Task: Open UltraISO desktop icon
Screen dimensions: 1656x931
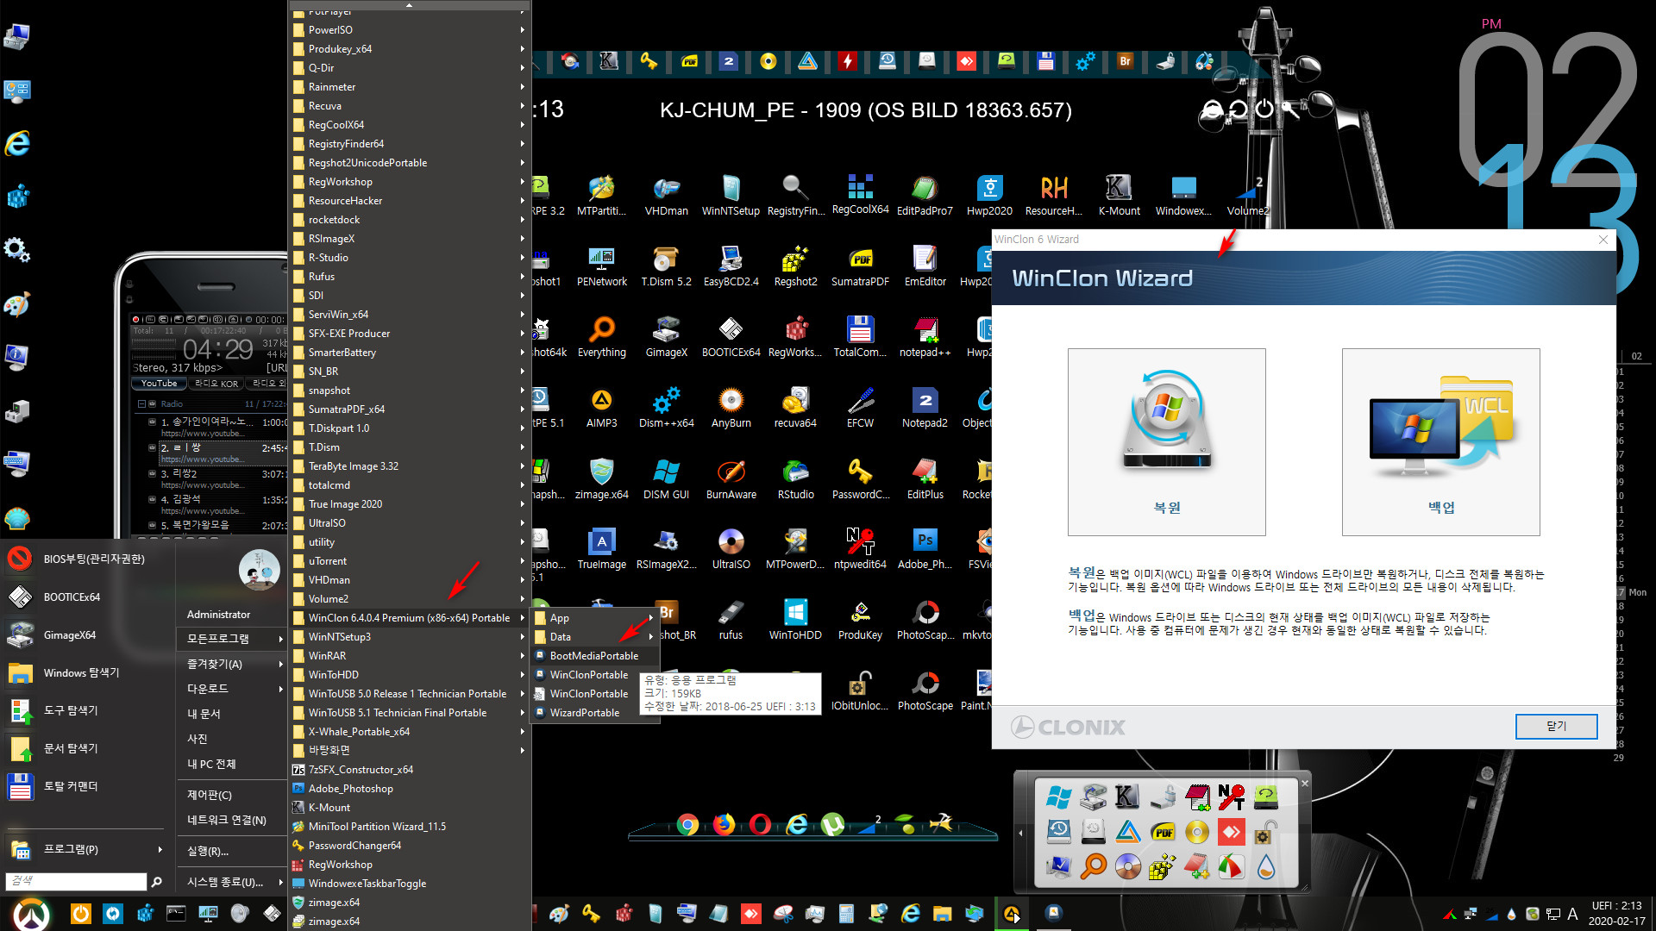Action: click(731, 549)
